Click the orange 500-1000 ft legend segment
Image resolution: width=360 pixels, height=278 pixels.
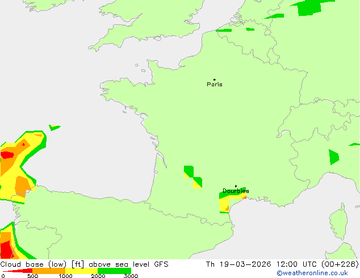coord(49,271)
